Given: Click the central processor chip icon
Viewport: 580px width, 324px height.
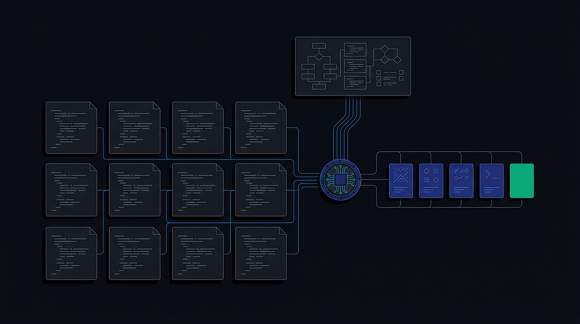Looking at the screenshot, I should [340, 180].
